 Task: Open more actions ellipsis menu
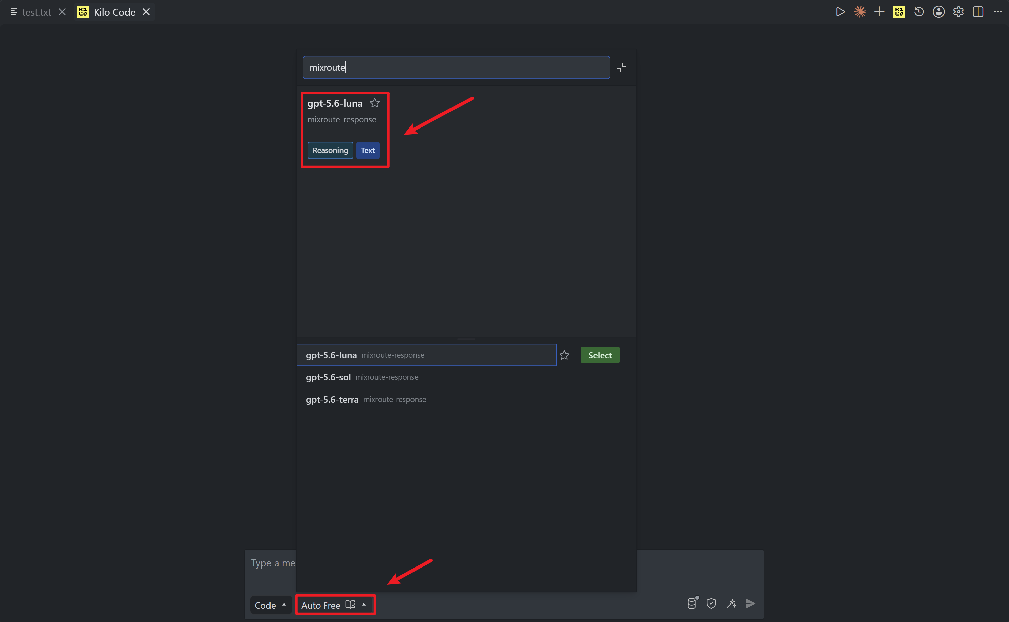[x=998, y=12]
